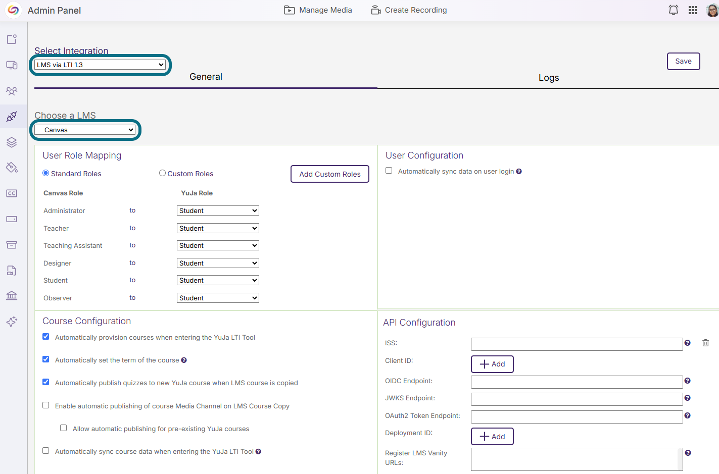The image size is (719, 474).
Task: Click into the ISS input field
Action: (x=577, y=344)
